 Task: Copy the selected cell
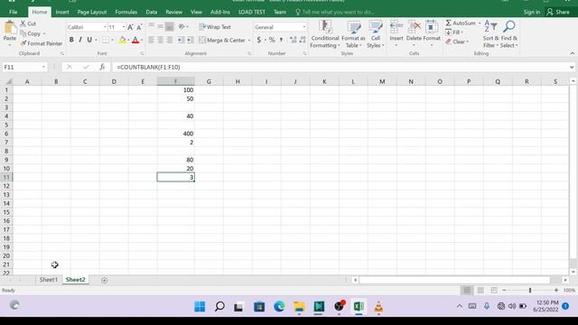31,33
